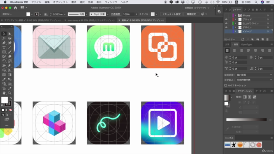
Task: Select the Line Segment tool
Action: [9, 47]
